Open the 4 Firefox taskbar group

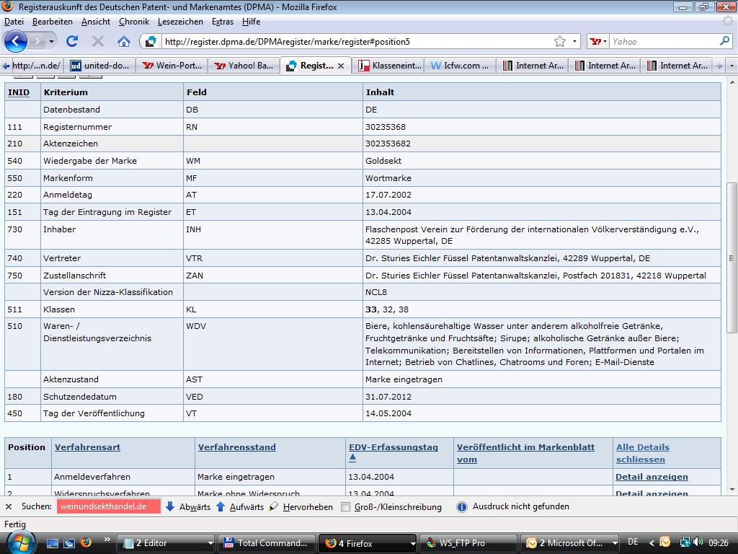click(368, 543)
